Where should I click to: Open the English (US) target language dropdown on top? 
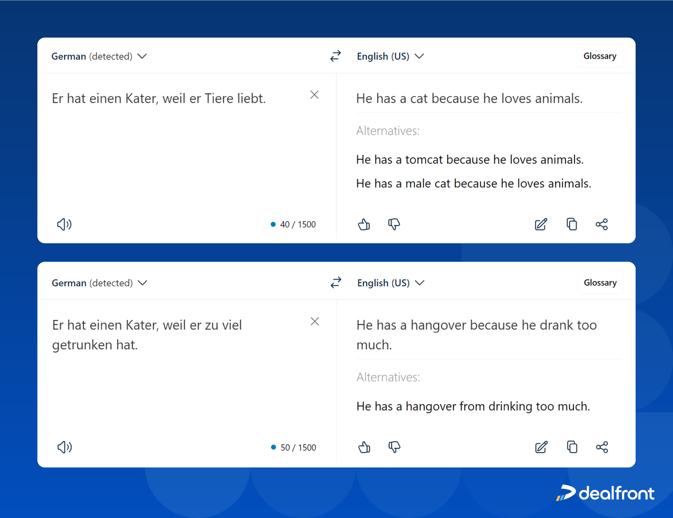pos(391,56)
